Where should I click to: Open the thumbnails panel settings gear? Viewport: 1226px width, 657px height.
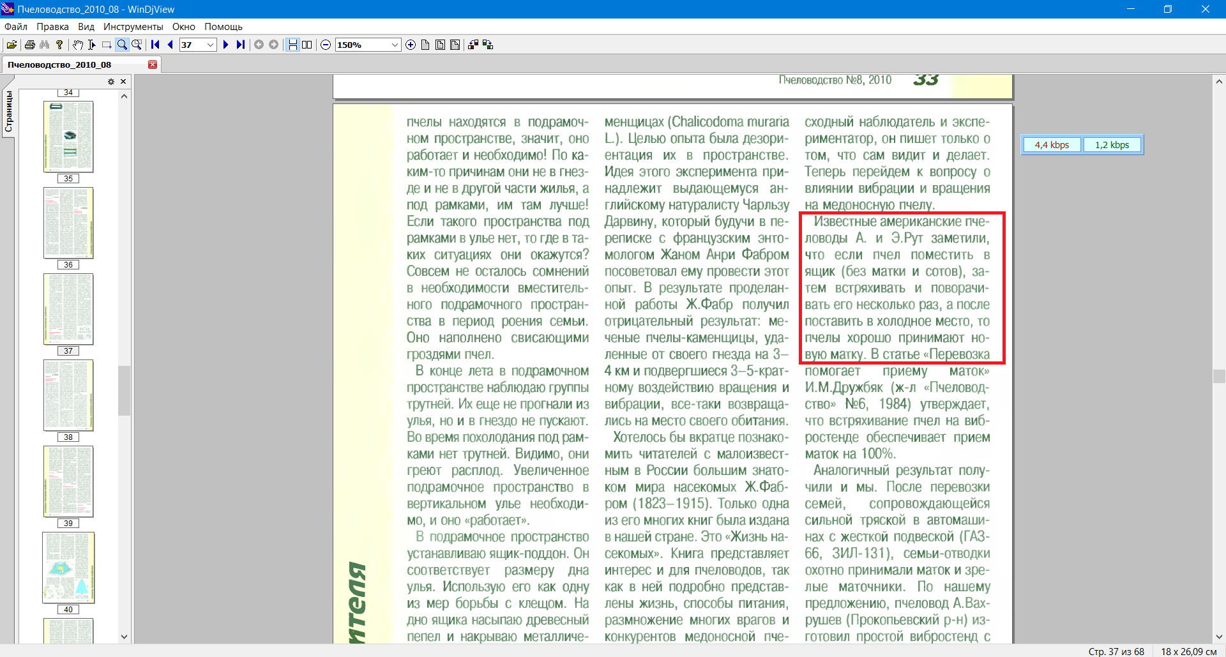click(x=110, y=82)
